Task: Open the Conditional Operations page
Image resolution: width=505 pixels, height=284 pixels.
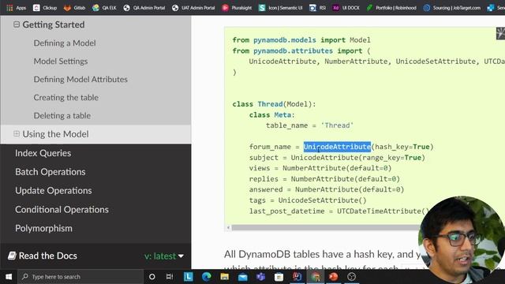Action: [x=62, y=210]
